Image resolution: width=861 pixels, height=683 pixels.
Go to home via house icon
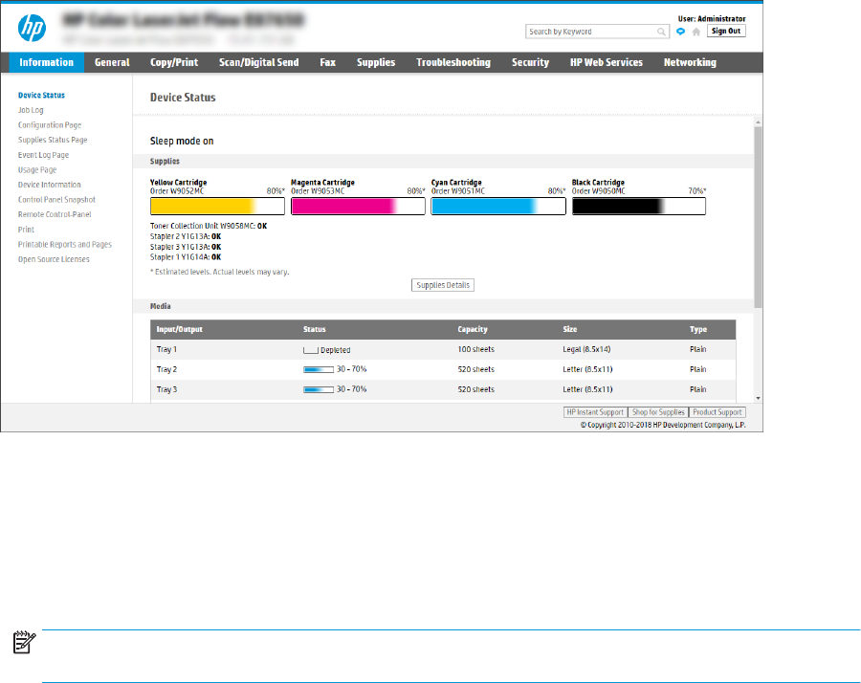point(696,32)
